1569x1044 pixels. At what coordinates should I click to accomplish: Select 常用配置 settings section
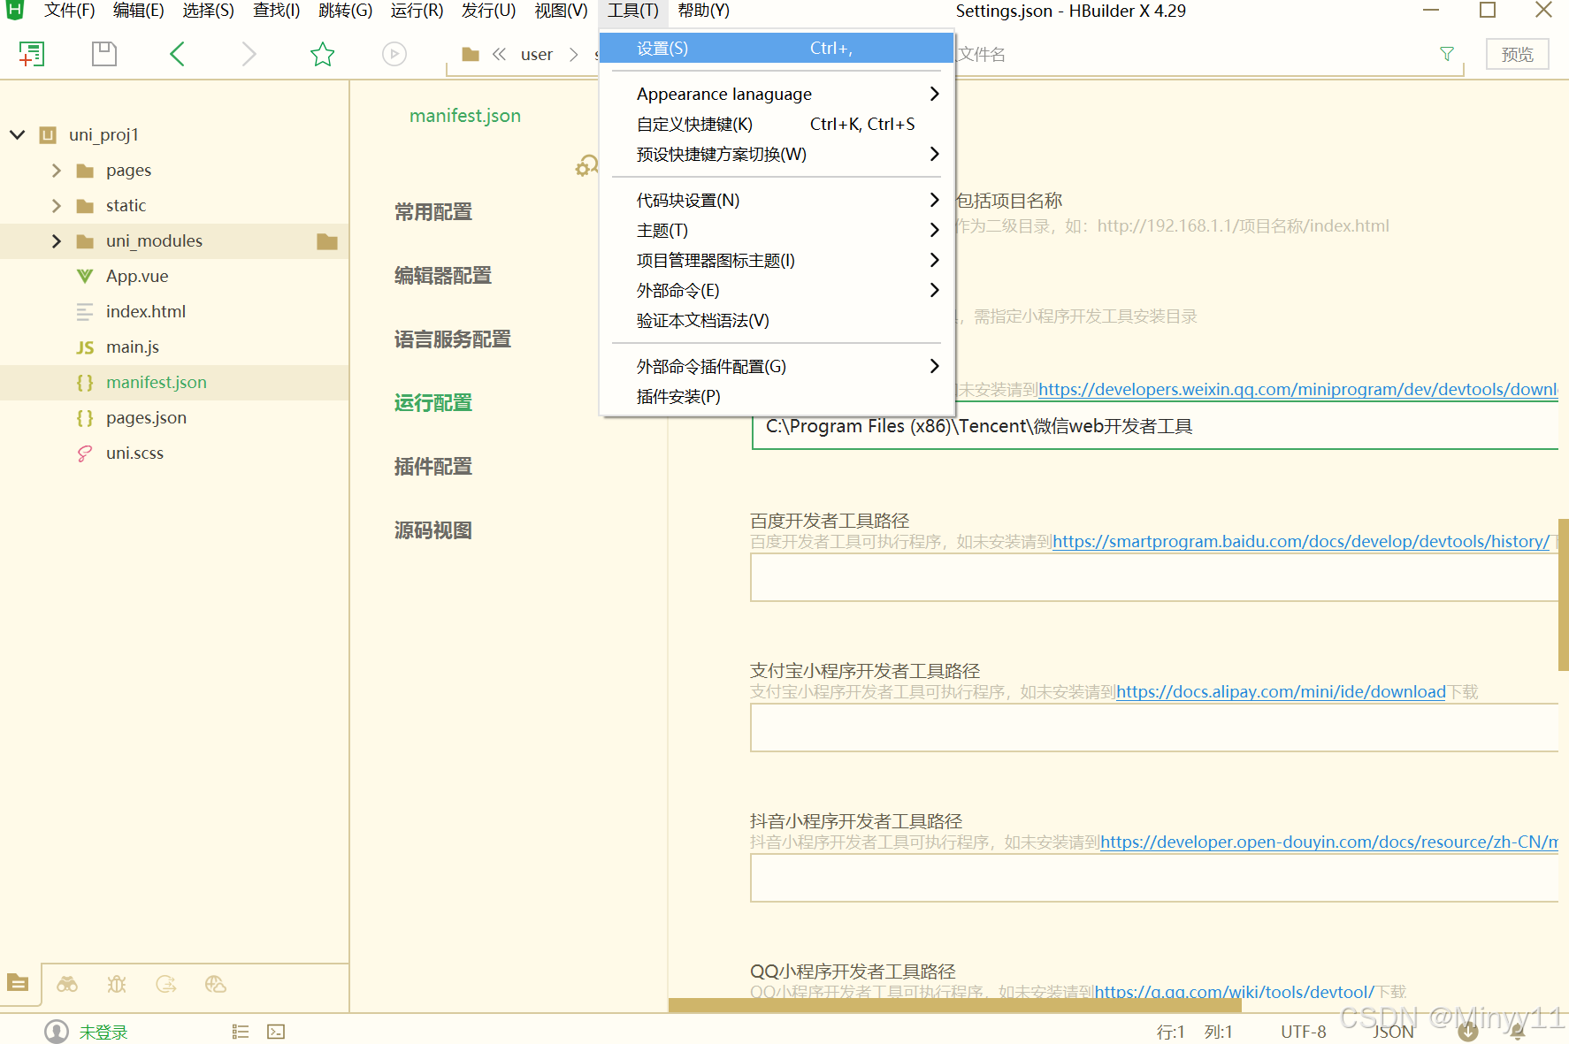[433, 212]
